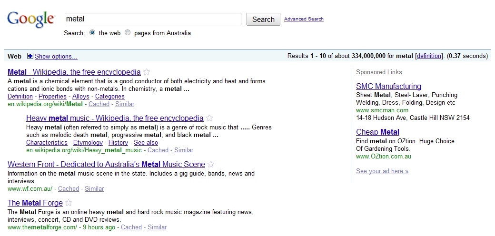The height and width of the screenshot is (236, 495).
Task: Open the metal definition link
Action: click(429, 56)
